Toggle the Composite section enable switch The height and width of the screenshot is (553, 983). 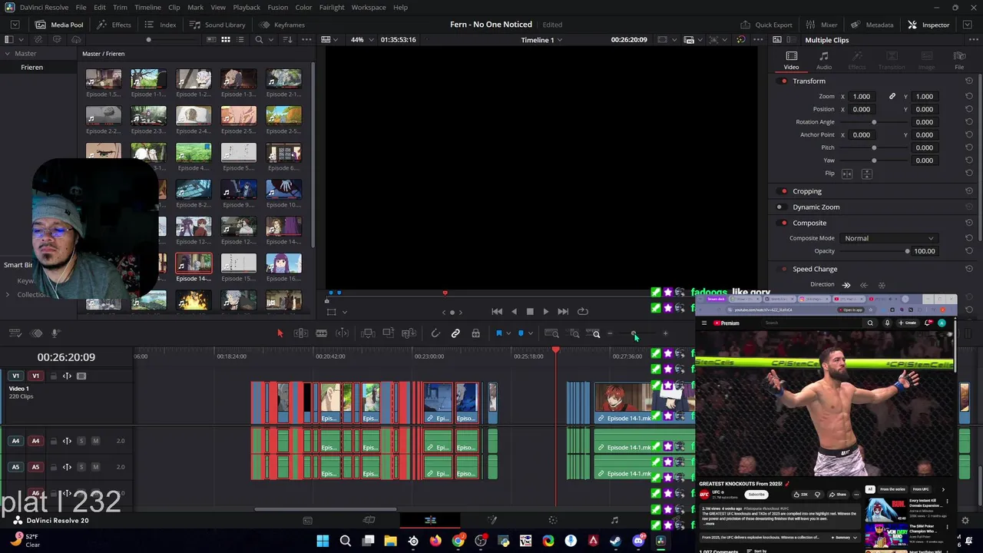783,223
